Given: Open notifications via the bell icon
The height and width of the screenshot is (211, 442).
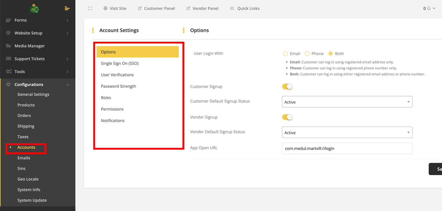Looking at the screenshot, I should [429, 8].
